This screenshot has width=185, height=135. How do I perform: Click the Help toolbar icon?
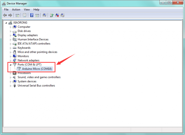(x=31, y=15)
